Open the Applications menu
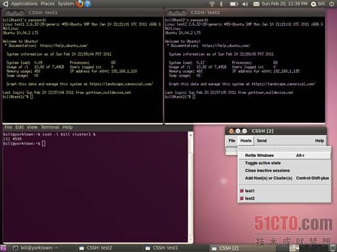The image size is (337, 252). coord(24,4)
